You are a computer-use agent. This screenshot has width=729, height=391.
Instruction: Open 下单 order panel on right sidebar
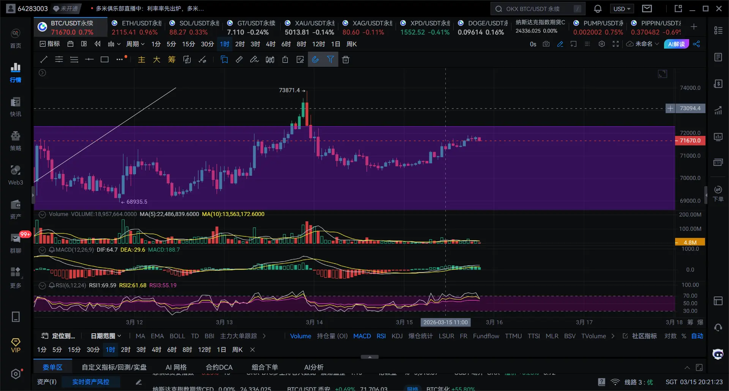[718, 194]
